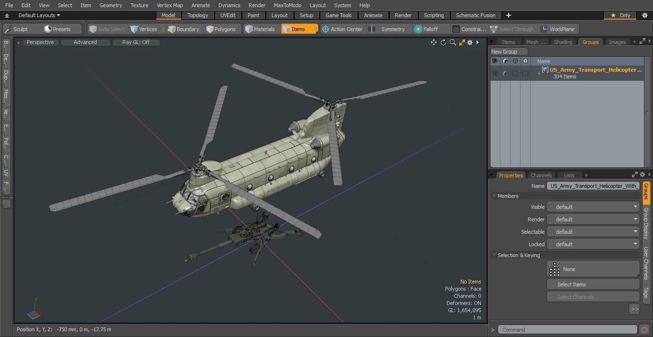Open the Visible default dropdown

597,207
